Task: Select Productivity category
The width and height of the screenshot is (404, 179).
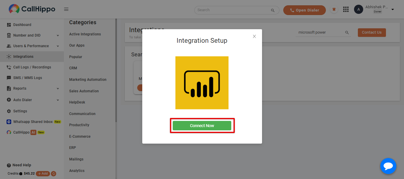Action: [79, 125]
